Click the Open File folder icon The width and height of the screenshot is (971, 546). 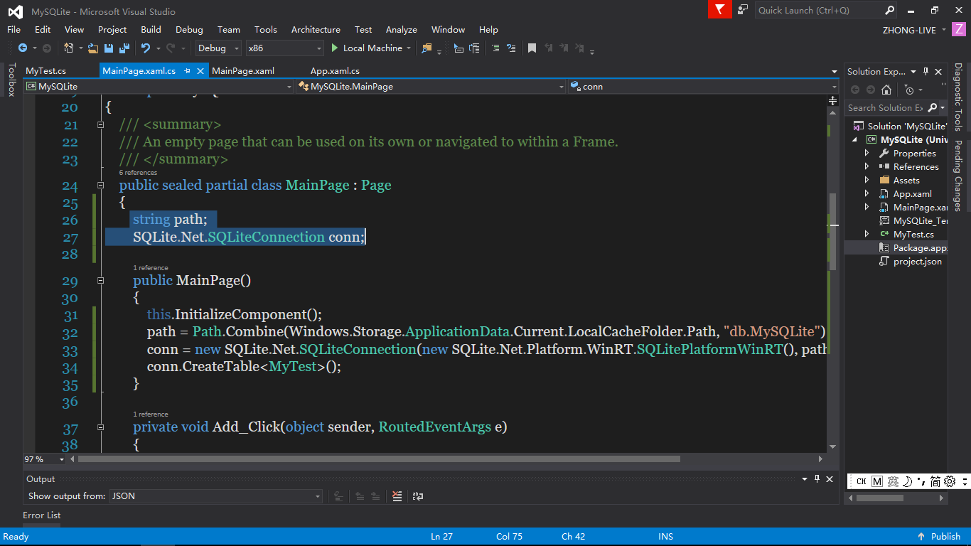93,48
